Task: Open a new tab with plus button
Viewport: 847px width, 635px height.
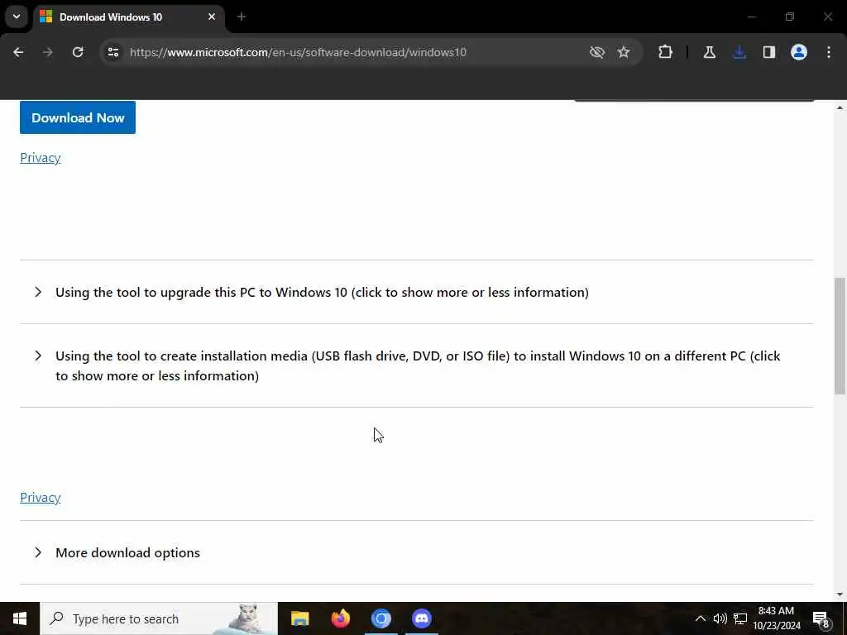Action: [242, 17]
